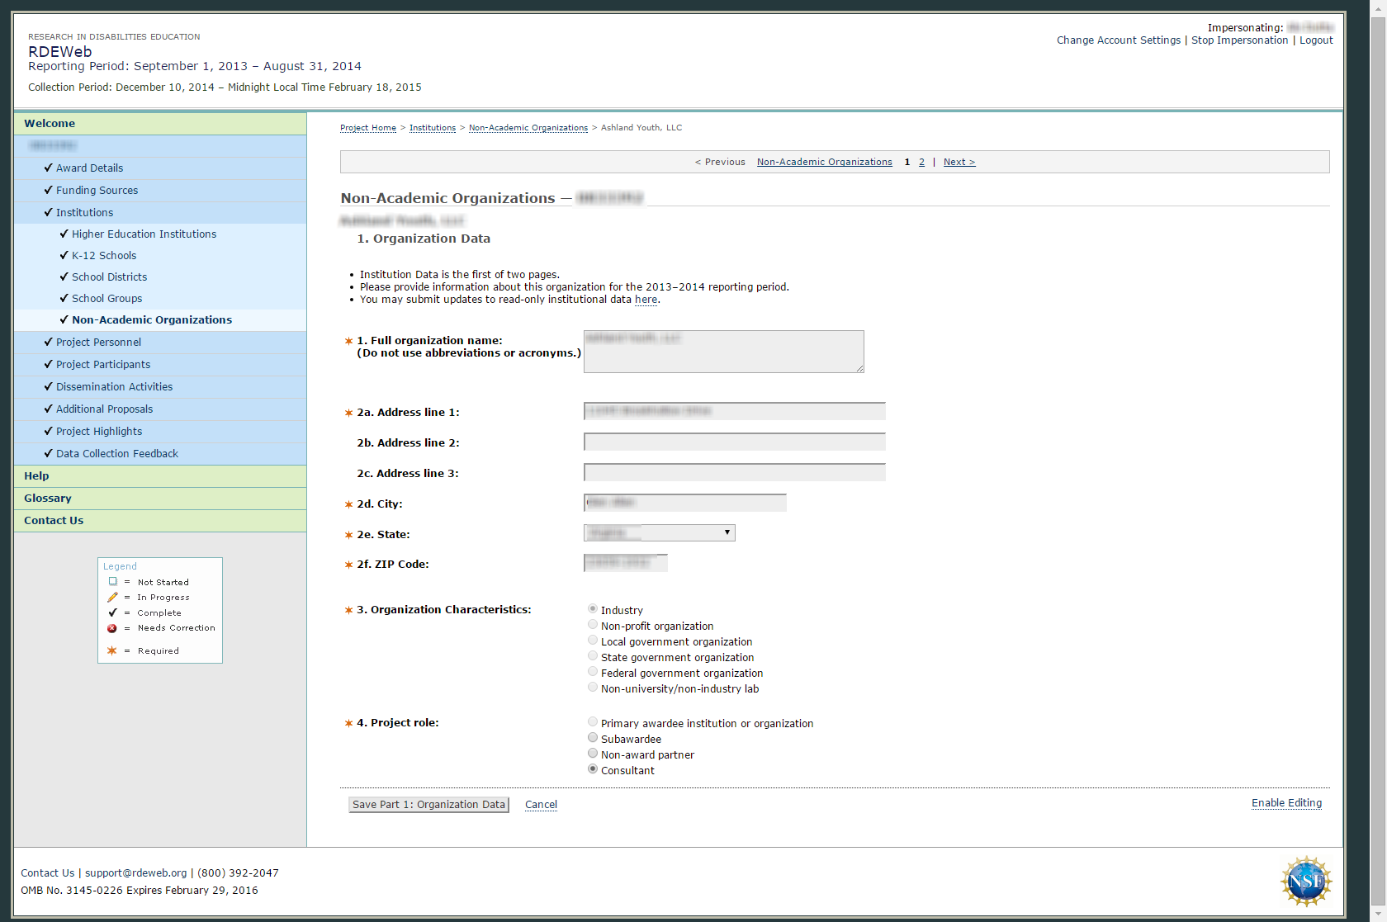Click checkmark icon beside Award Details
1387x922 pixels.
click(48, 168)
